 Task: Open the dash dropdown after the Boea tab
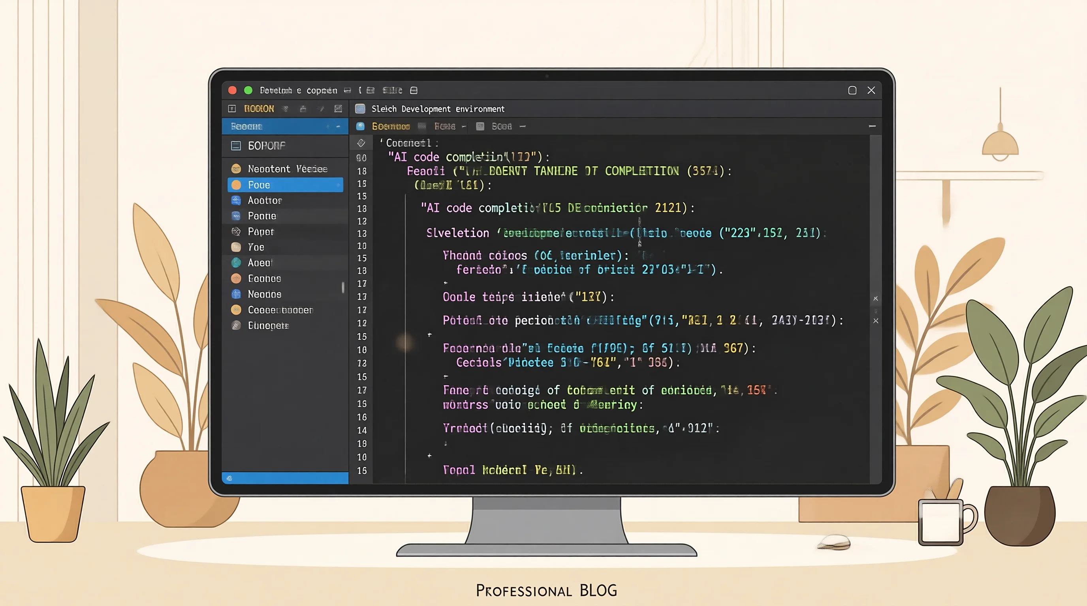[x=523, y=126]
